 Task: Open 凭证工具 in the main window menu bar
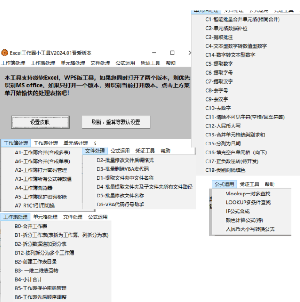[150, 63]
